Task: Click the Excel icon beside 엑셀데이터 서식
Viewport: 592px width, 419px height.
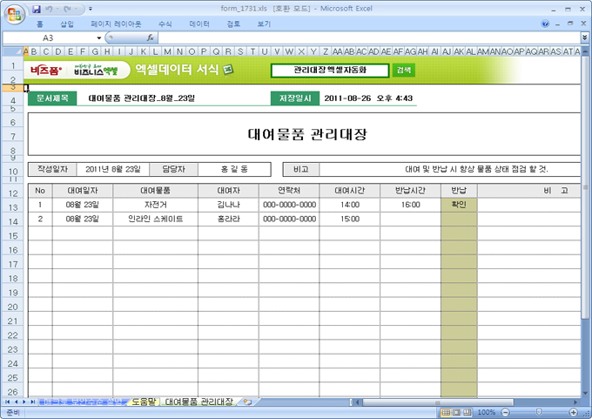Action: (x=228, y=70)
